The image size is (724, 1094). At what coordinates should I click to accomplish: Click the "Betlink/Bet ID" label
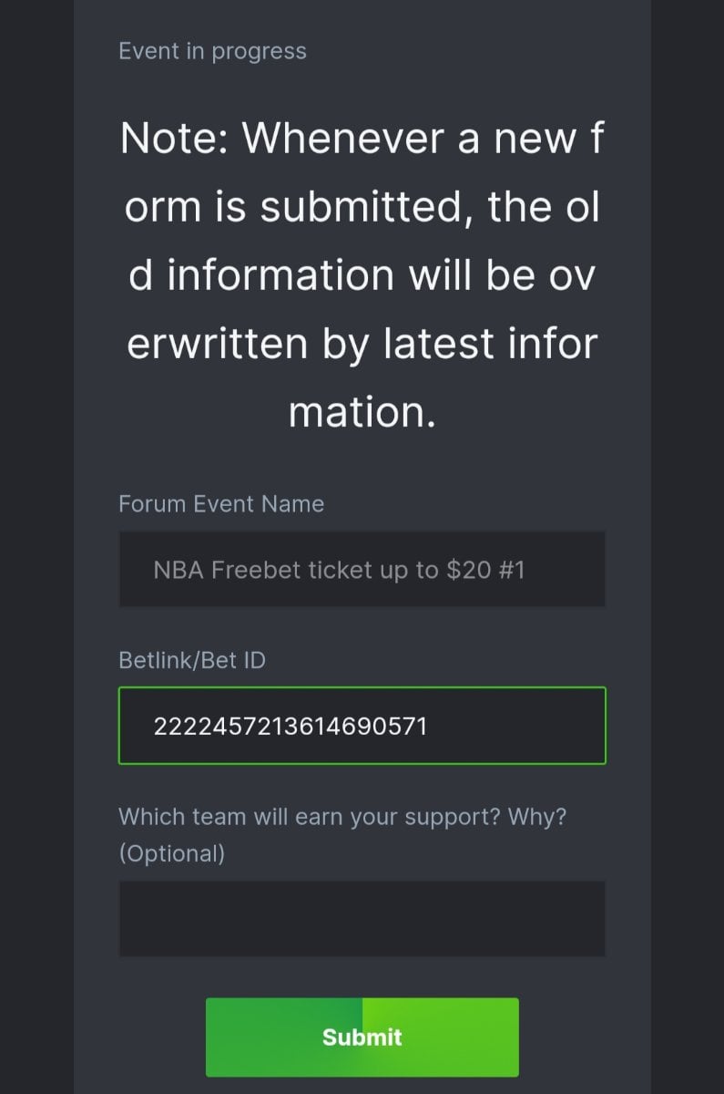[192, 660]
